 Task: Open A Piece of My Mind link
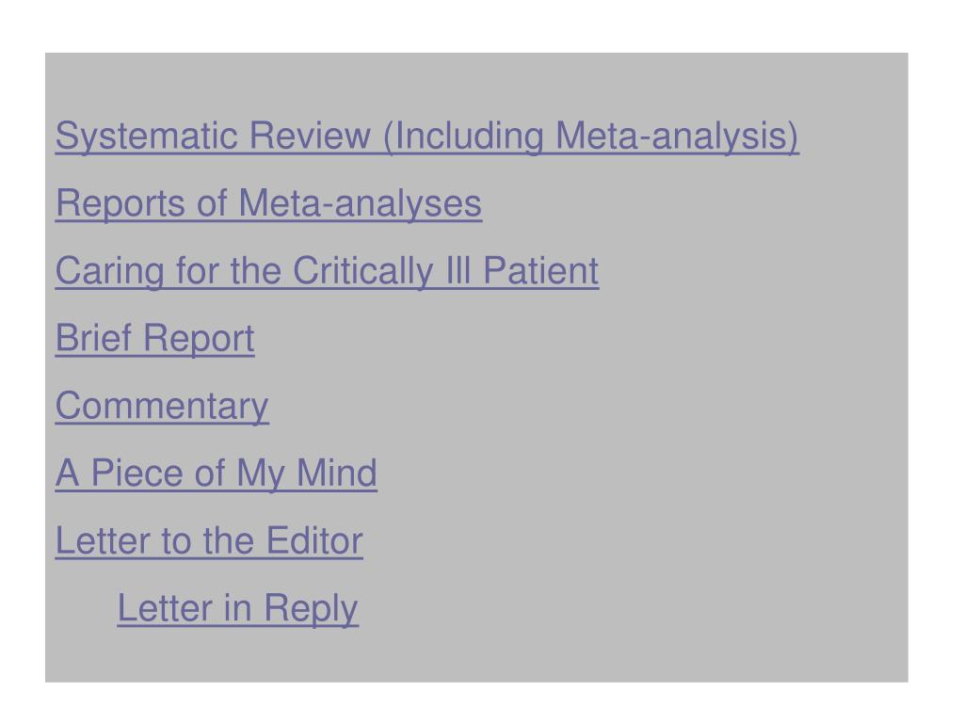(x=217, y=474)
